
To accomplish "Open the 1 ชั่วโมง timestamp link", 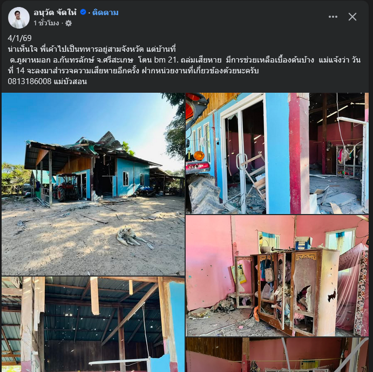I will click(x=46, y=23).
